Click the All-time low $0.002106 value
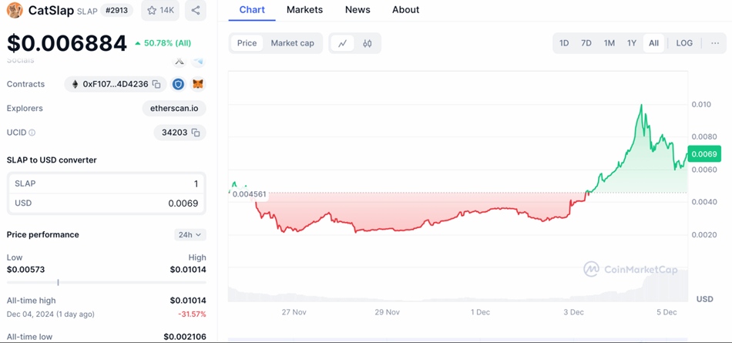 [185, 337]
